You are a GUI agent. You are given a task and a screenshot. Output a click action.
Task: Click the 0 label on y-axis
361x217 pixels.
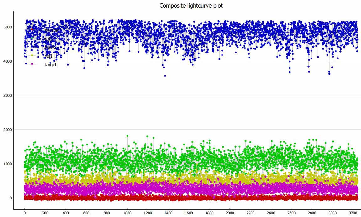[x=10, y=198]
